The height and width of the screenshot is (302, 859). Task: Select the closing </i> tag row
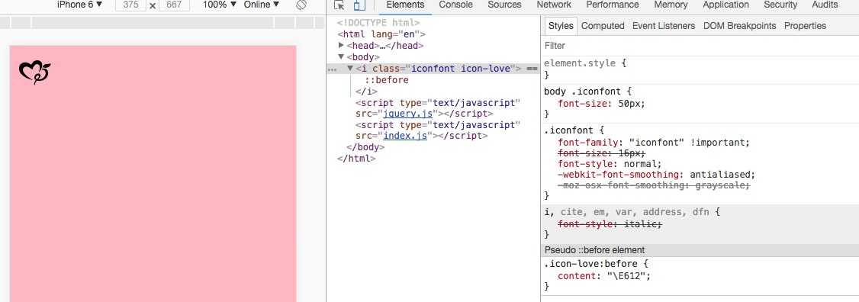[x=366, y=92]
